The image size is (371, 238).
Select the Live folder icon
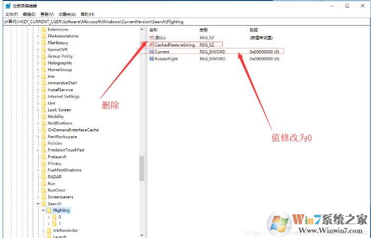[43, 103]
